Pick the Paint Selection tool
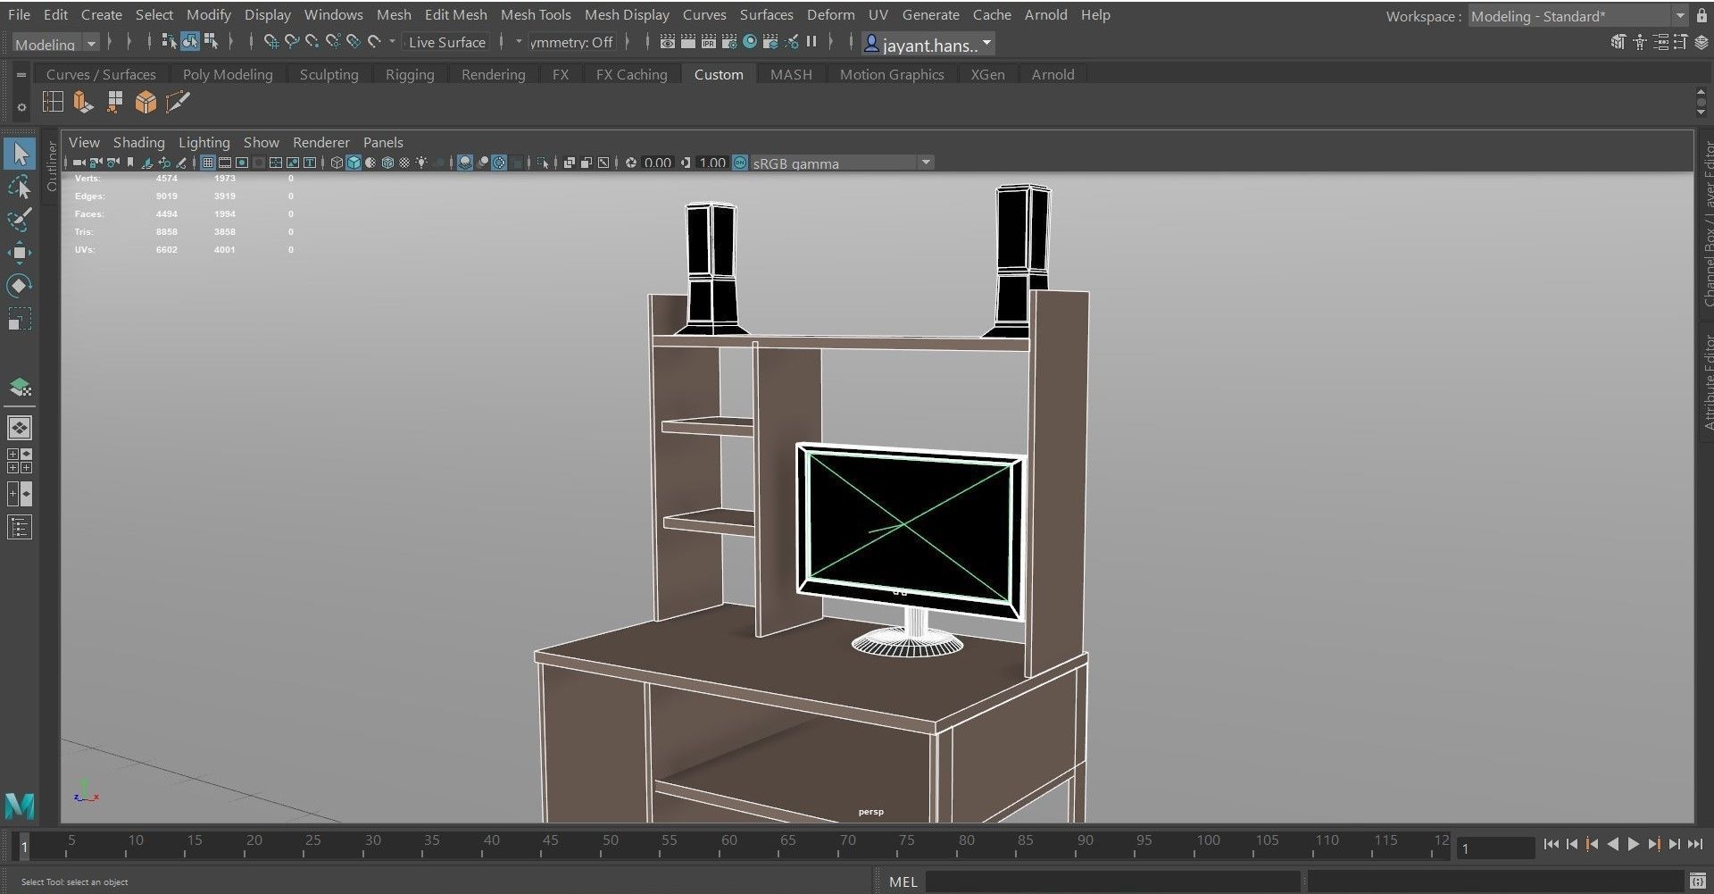The width and height of the screenshot is (1714, 894). tap(20, 220)
